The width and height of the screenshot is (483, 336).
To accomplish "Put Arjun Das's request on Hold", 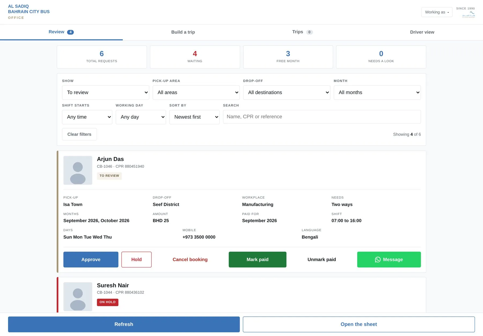I will tap(136, 259).
